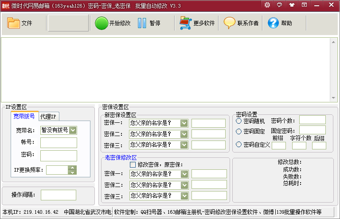340x219 pixels.
Task: Click the 固定密码 text field
Action: point(312,130)
